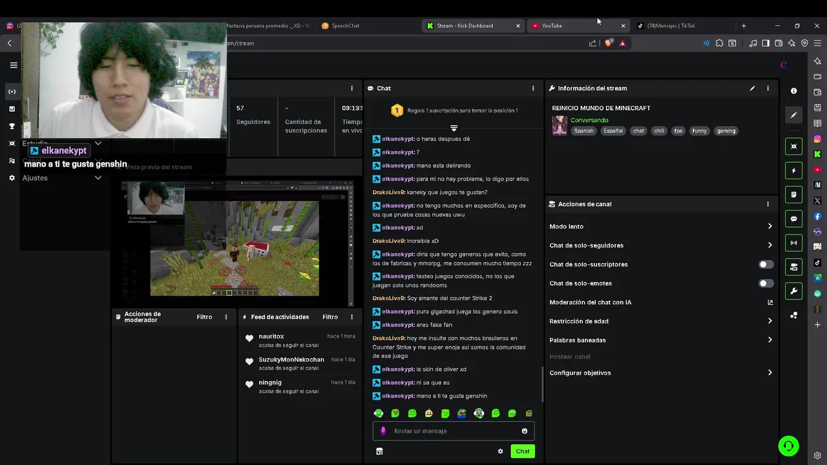The width and height of the screenshot is (827, 465).
Task: Toggle the chat bubble widget in right rail
Action: pyautogui.click(x=794, y=219)
